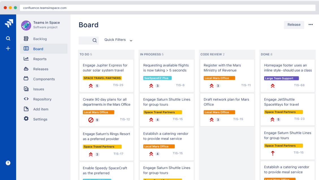Open the three-dot more options menu
The image size is (319, 180).
click(311, 25)
